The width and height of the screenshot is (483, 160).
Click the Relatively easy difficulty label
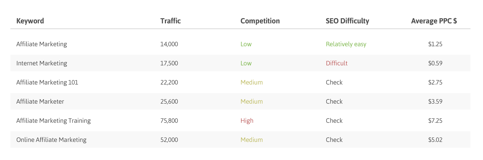(x=346, y=44)
